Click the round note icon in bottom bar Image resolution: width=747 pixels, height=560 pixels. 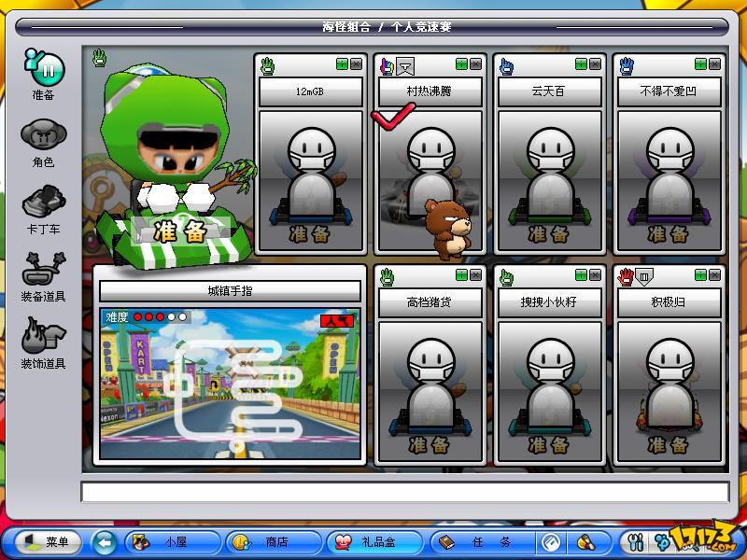[x=551, y=542]
